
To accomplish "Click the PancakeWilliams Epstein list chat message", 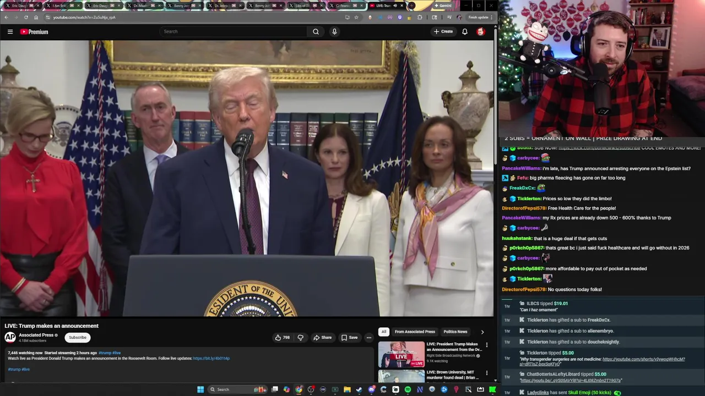I will pos(596,168).
